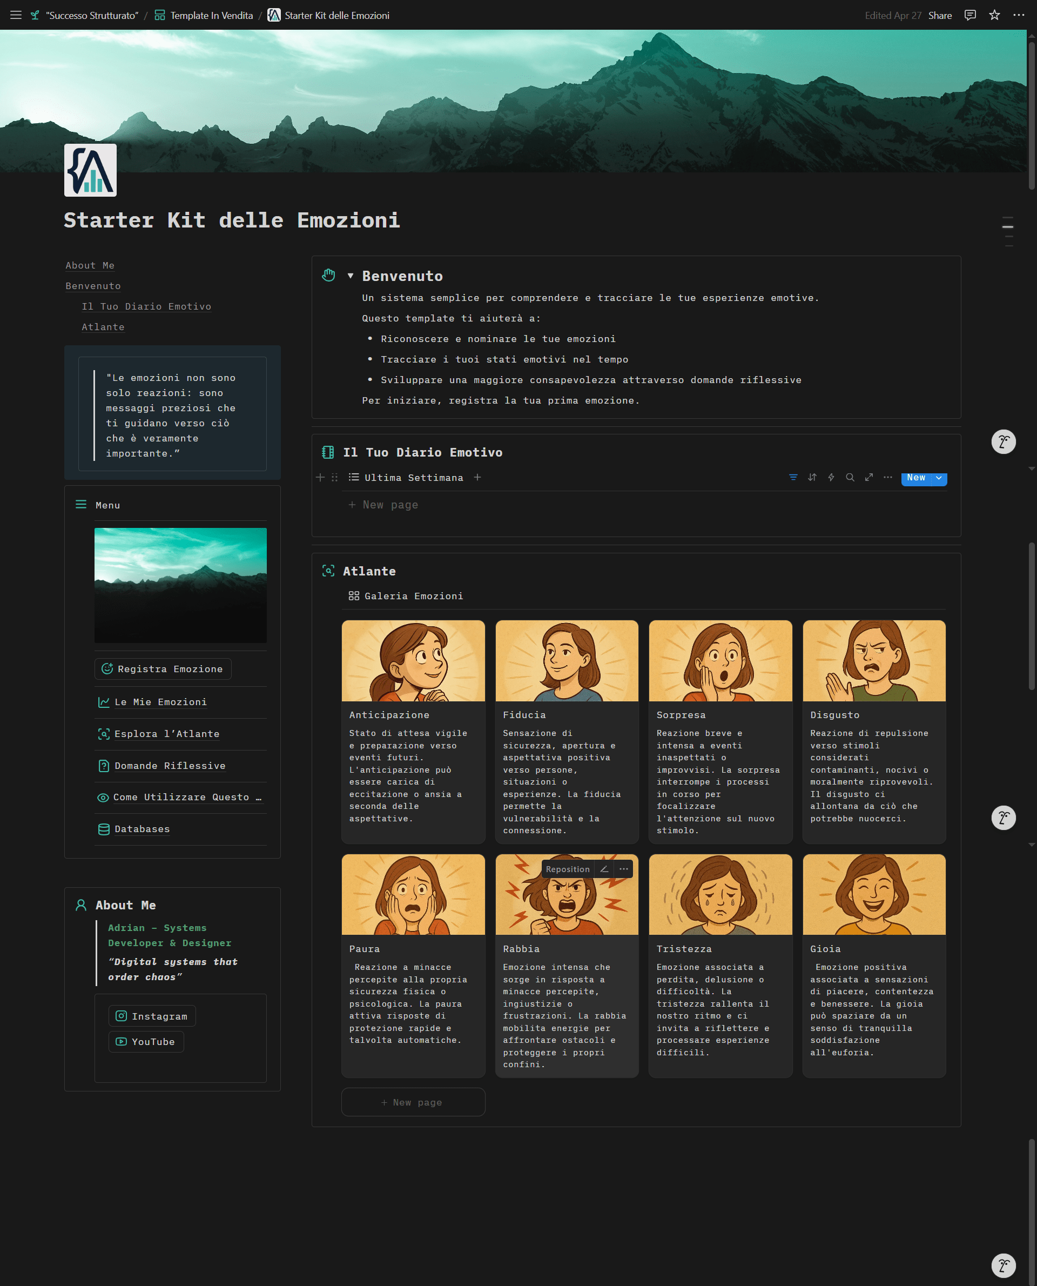This screenshot has height=1286, width=1037.
Task: Jump to Benvenuto in table of contents
Action: 93,286
